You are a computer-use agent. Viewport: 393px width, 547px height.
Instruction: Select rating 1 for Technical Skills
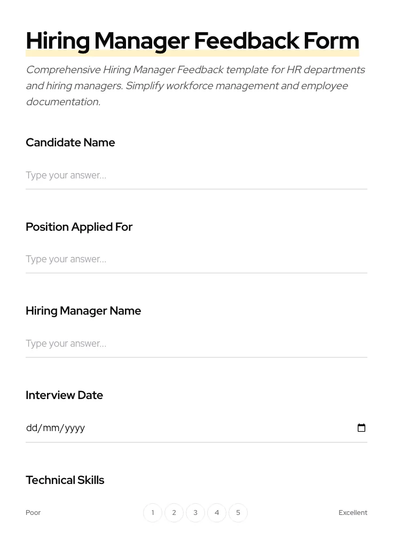click(x=153, y=512)
